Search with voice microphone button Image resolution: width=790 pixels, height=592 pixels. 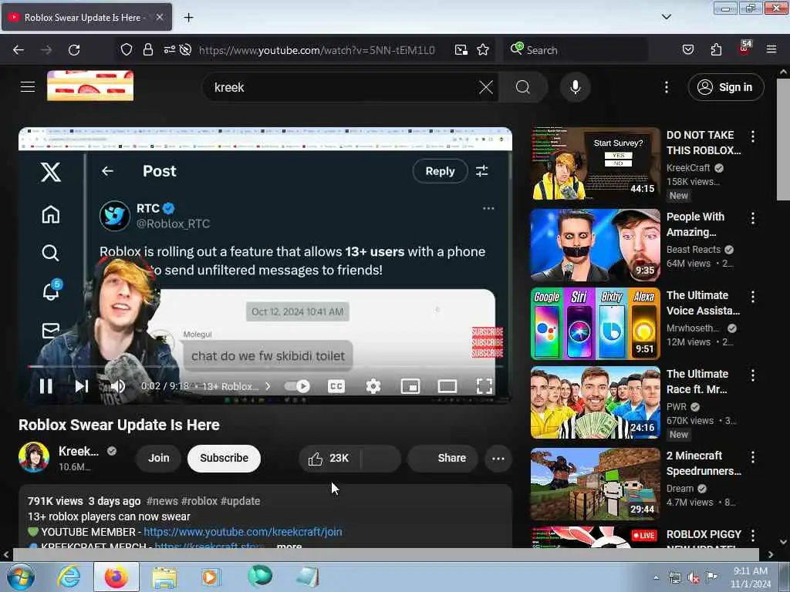pyautogui.click(x=575, y=87)
